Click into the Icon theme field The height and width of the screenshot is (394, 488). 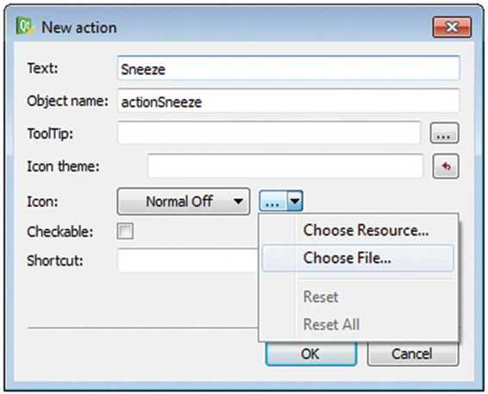(x=285, y=166)
